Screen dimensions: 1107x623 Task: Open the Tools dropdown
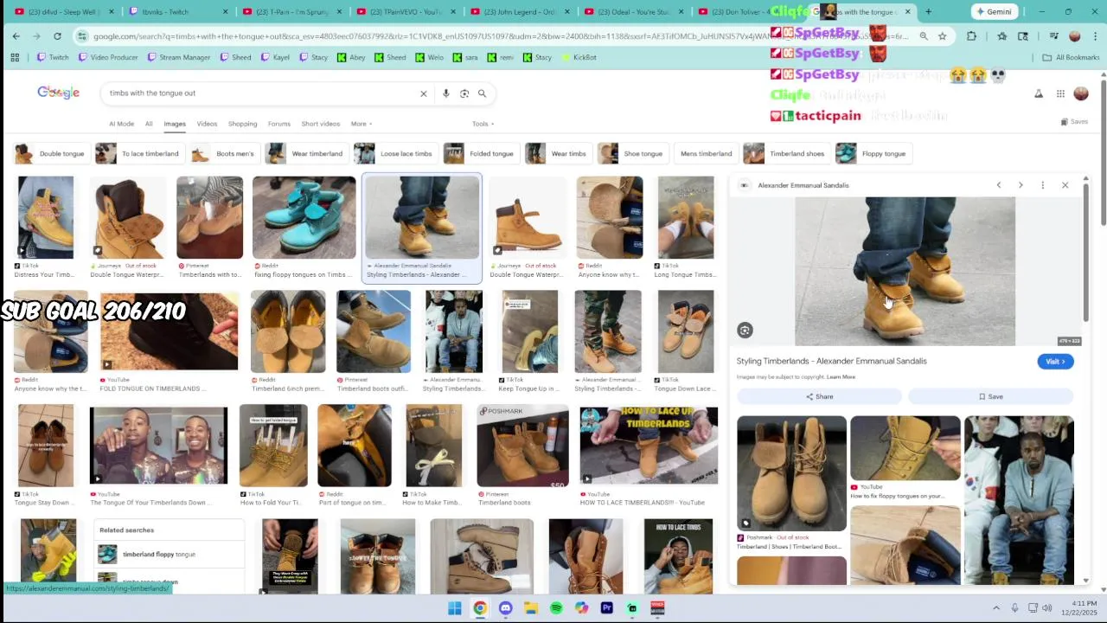pyautogui.click(x=483, y=124)
